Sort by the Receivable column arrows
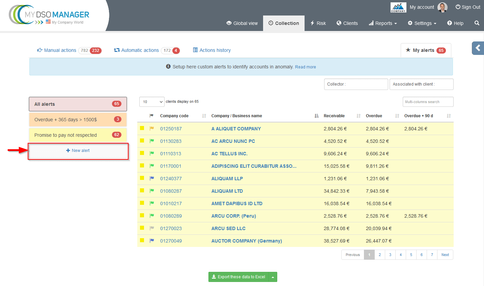This screenshot has height=286, width=484. (359, 116)
